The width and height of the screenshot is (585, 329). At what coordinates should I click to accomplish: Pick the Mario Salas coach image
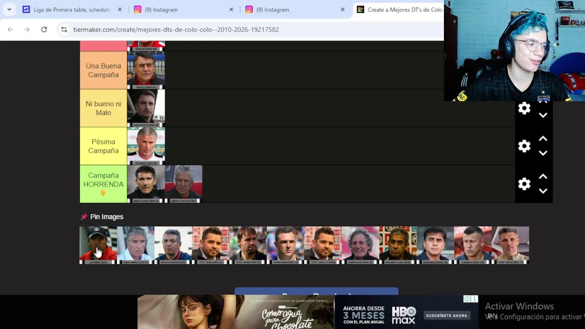pos(361,245)
